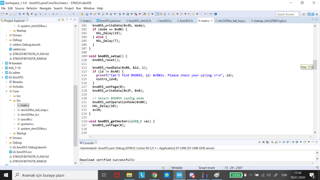Toggle Scroll Lock in the Console toolbar
This screenshot has width=320, height=180.
point(276,142)
